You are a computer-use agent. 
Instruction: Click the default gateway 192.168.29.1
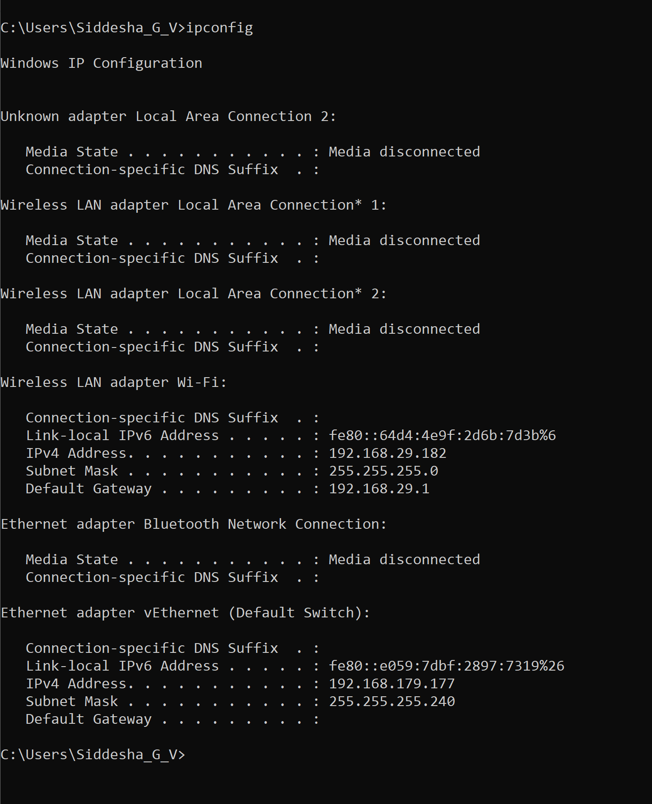coord(379,488)
